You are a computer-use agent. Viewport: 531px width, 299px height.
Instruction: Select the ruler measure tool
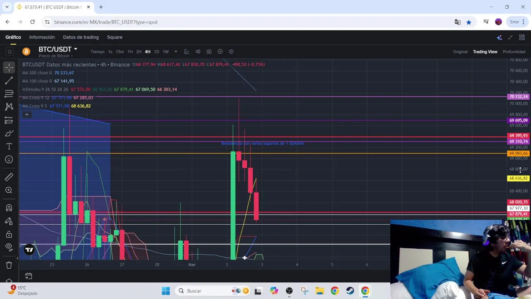tap(9, 177)
